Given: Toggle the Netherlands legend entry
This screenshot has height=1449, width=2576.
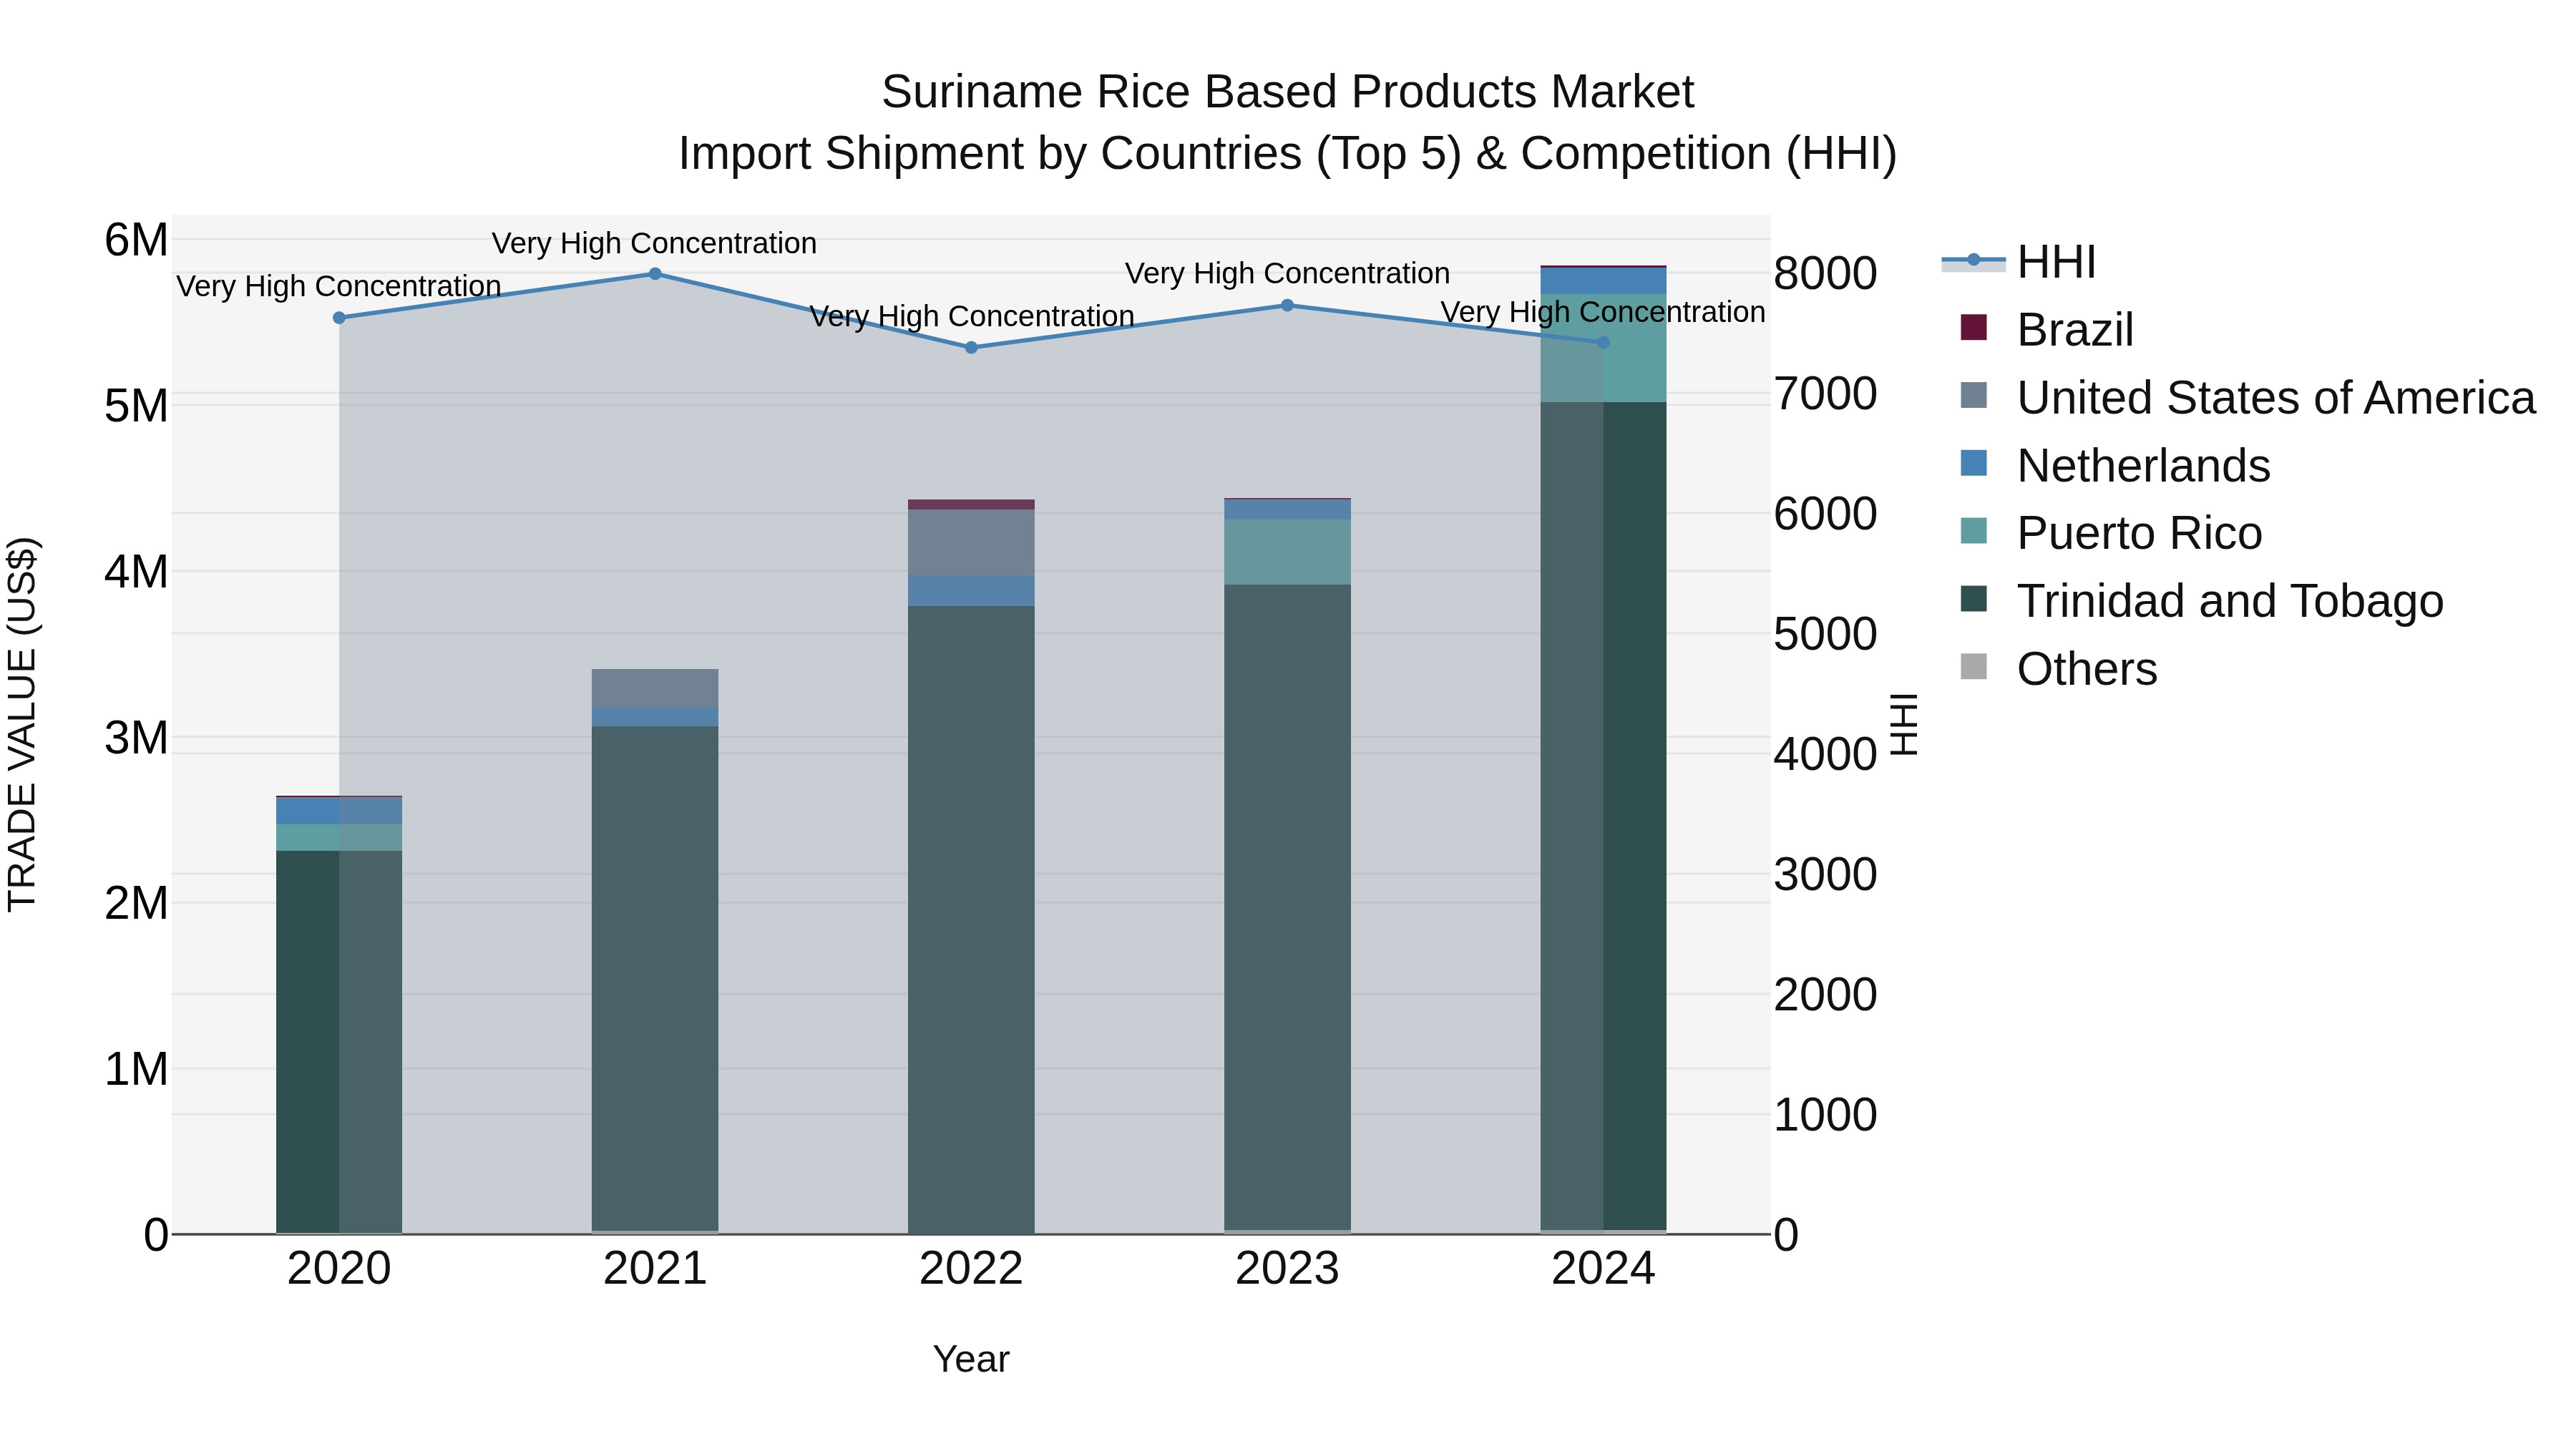Looking at the screenshot, I should point(2115,465).
